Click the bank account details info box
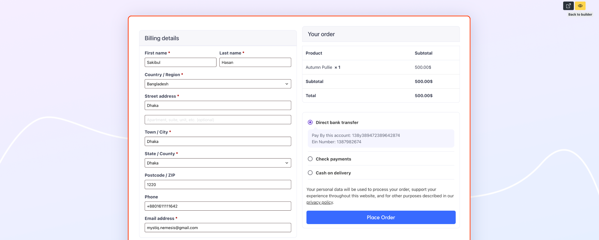 point(381,139)
